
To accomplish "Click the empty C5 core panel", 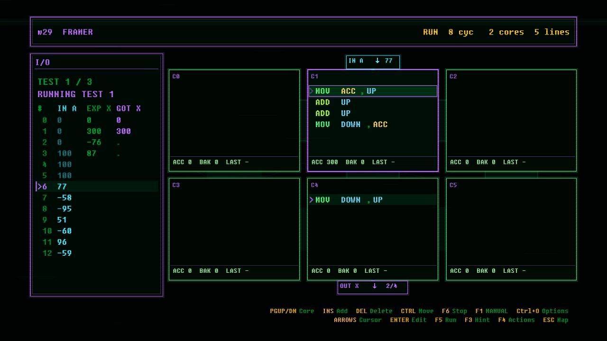I will point(511,229).
